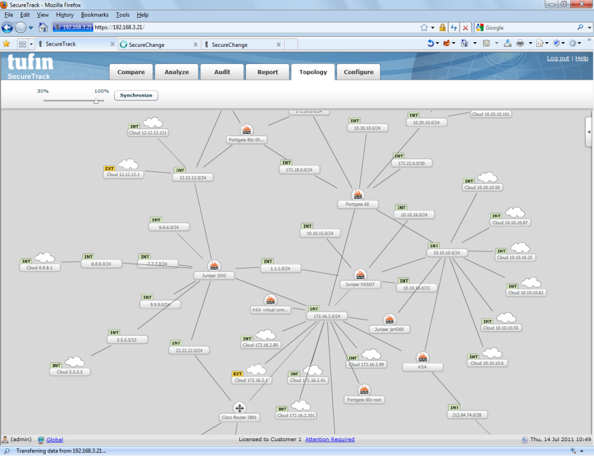Screen dimensions: 594x456
Task: Click the Firefox home icon
Action: tap(43, 27)
